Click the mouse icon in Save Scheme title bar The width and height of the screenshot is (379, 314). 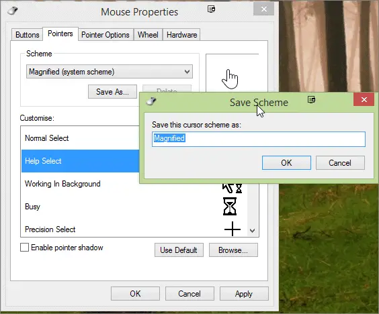pos(151,101)
